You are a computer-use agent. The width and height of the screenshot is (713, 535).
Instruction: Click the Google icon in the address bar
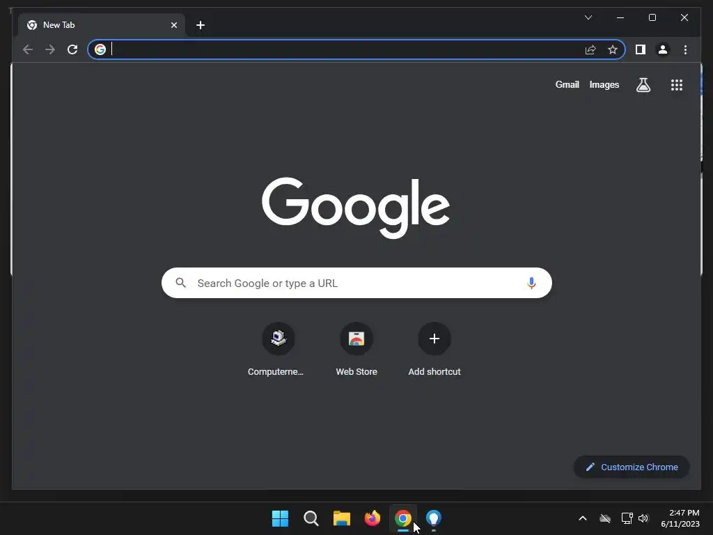100,49
